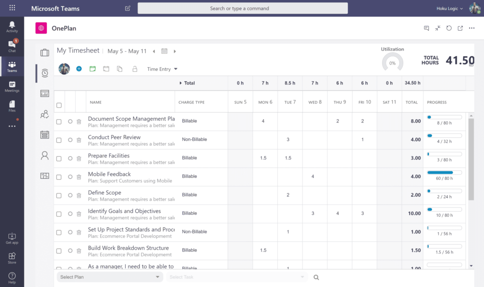Screen dimensions: 484x287
Task: Select the Set Up Project Standards radio circle
Action: click(x=70, y=232)
